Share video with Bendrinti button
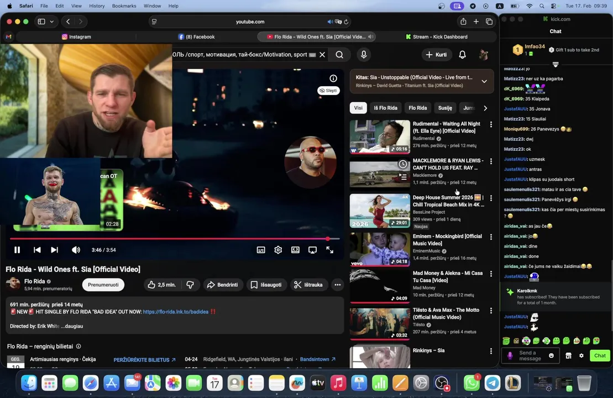613x398 pixels. point(222,285)
